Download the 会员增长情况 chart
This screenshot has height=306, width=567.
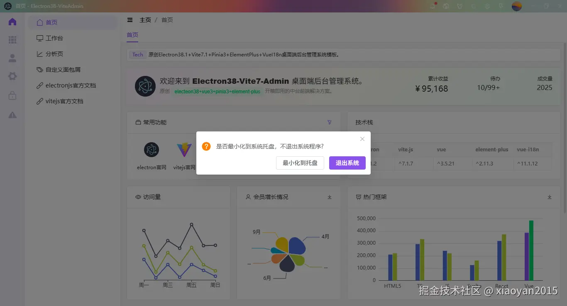click(x=330, y=197)
